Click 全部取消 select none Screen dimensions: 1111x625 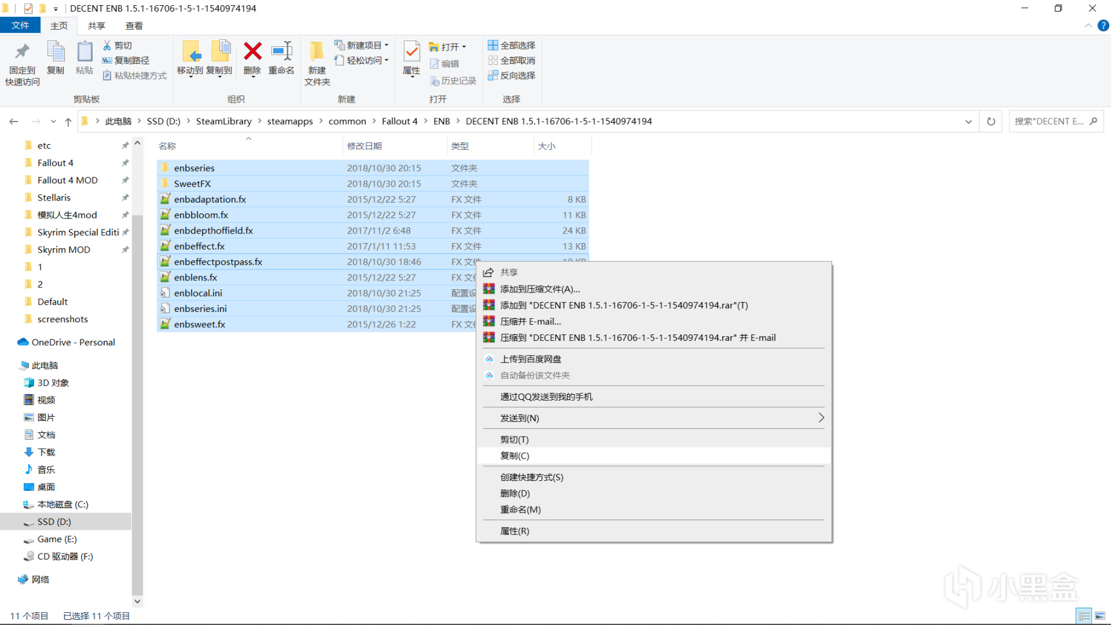pos(512,60)
